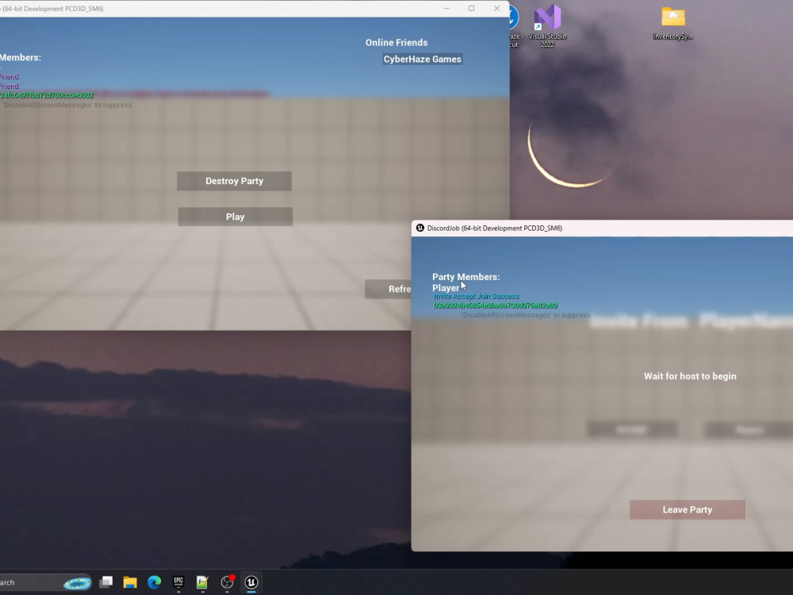The height and width of the screenshot is (595, 793).
Task: Click the DiscordJob window title bar
Action: point(602,228)
